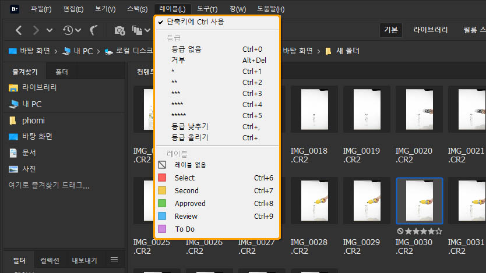Pick the blue Review label swatch
This screenshot has height=273, width=486.
162,216
